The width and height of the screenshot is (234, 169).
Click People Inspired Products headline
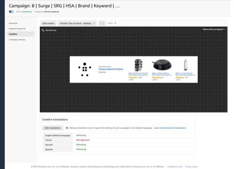point(111,69)
